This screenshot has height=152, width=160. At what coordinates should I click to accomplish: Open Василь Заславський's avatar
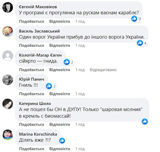point(8,31)
